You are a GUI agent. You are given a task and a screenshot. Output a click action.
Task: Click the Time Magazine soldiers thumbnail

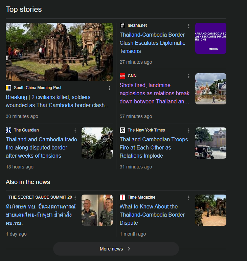[211, 210]
